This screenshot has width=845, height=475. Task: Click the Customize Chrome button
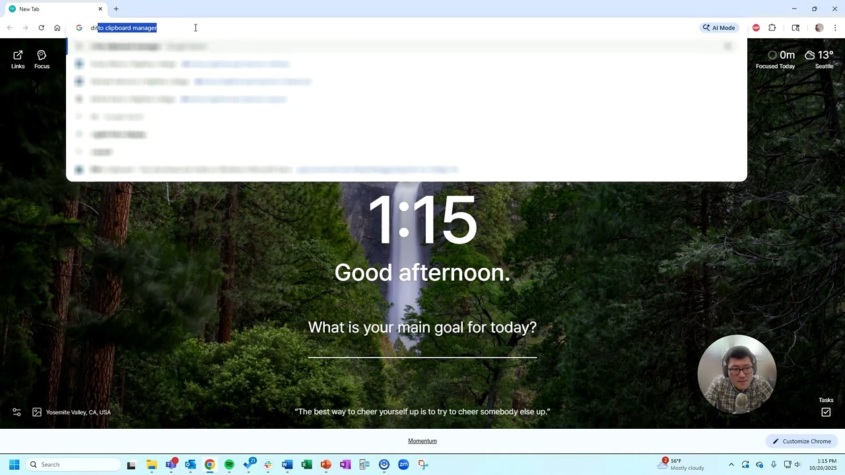tap(801, 441)
